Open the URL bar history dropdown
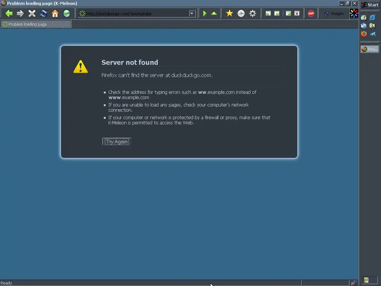This screenshot has height=286, width=381. 192,14
